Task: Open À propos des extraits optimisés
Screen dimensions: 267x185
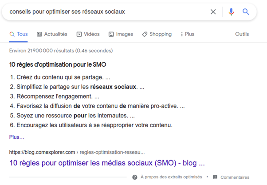Action: coord(171,177)
